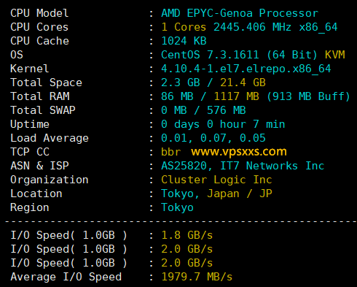Click the 'bbr' congestion control value
This screenshot has height=287, width=357.
(171, 152)
